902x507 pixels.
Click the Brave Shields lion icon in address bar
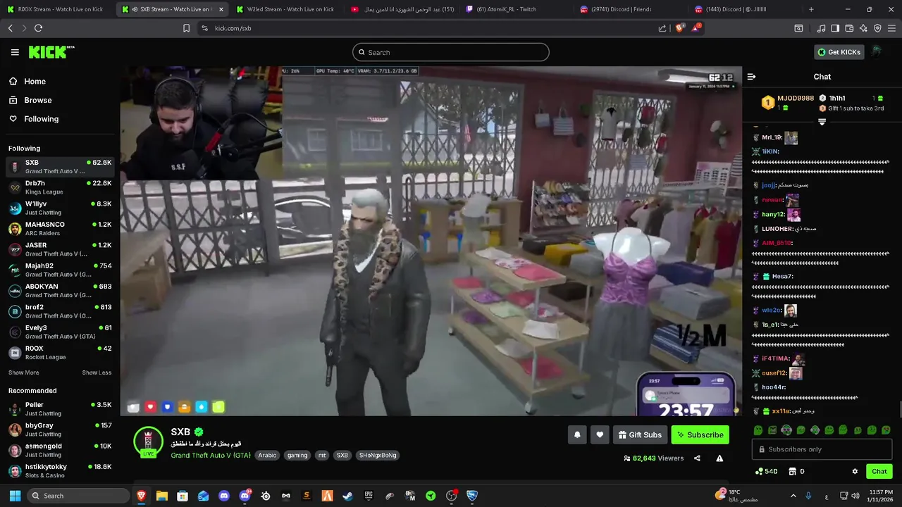tap(679, 28)
